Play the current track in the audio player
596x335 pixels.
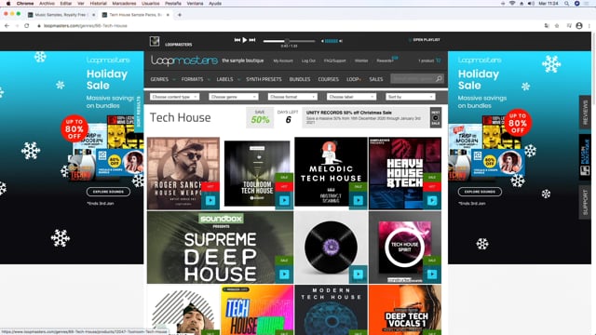pyautogui.click(x=245, y=40)
